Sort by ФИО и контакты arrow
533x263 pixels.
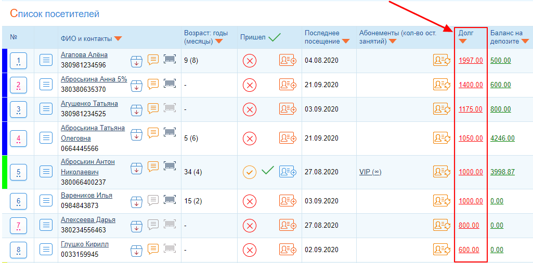tap(118, 38)
